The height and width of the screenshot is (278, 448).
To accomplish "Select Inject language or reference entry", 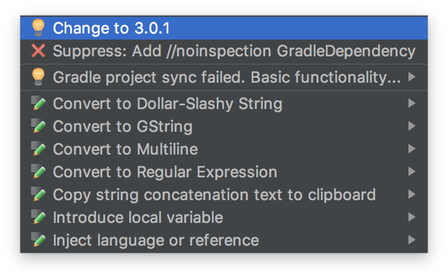I will pos(224,240).
